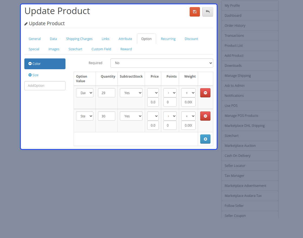Open Order History
Screen dimensions: 303x238
pyautogui.click(x=250, y=26)
